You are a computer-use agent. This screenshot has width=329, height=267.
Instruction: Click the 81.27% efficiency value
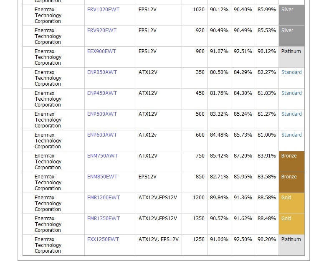click(x=267, y=114)
